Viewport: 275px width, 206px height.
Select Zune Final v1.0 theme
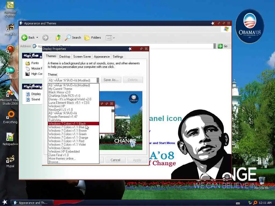[x=74, y=155]
